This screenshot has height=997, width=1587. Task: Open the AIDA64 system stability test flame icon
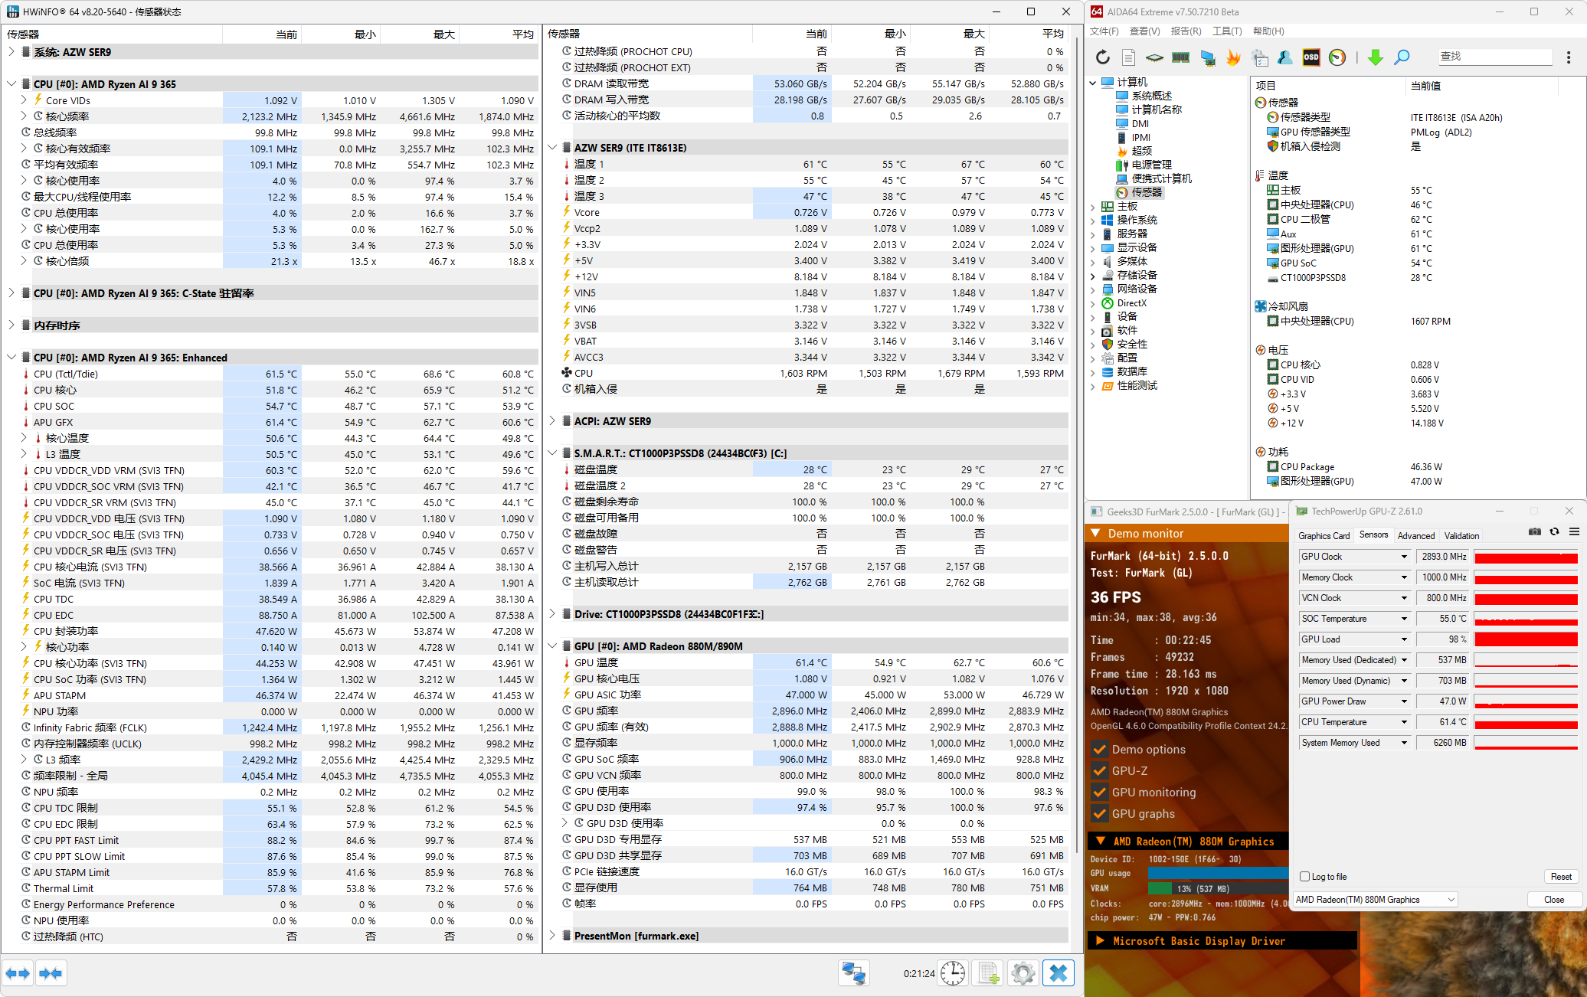pos(1233,57)
